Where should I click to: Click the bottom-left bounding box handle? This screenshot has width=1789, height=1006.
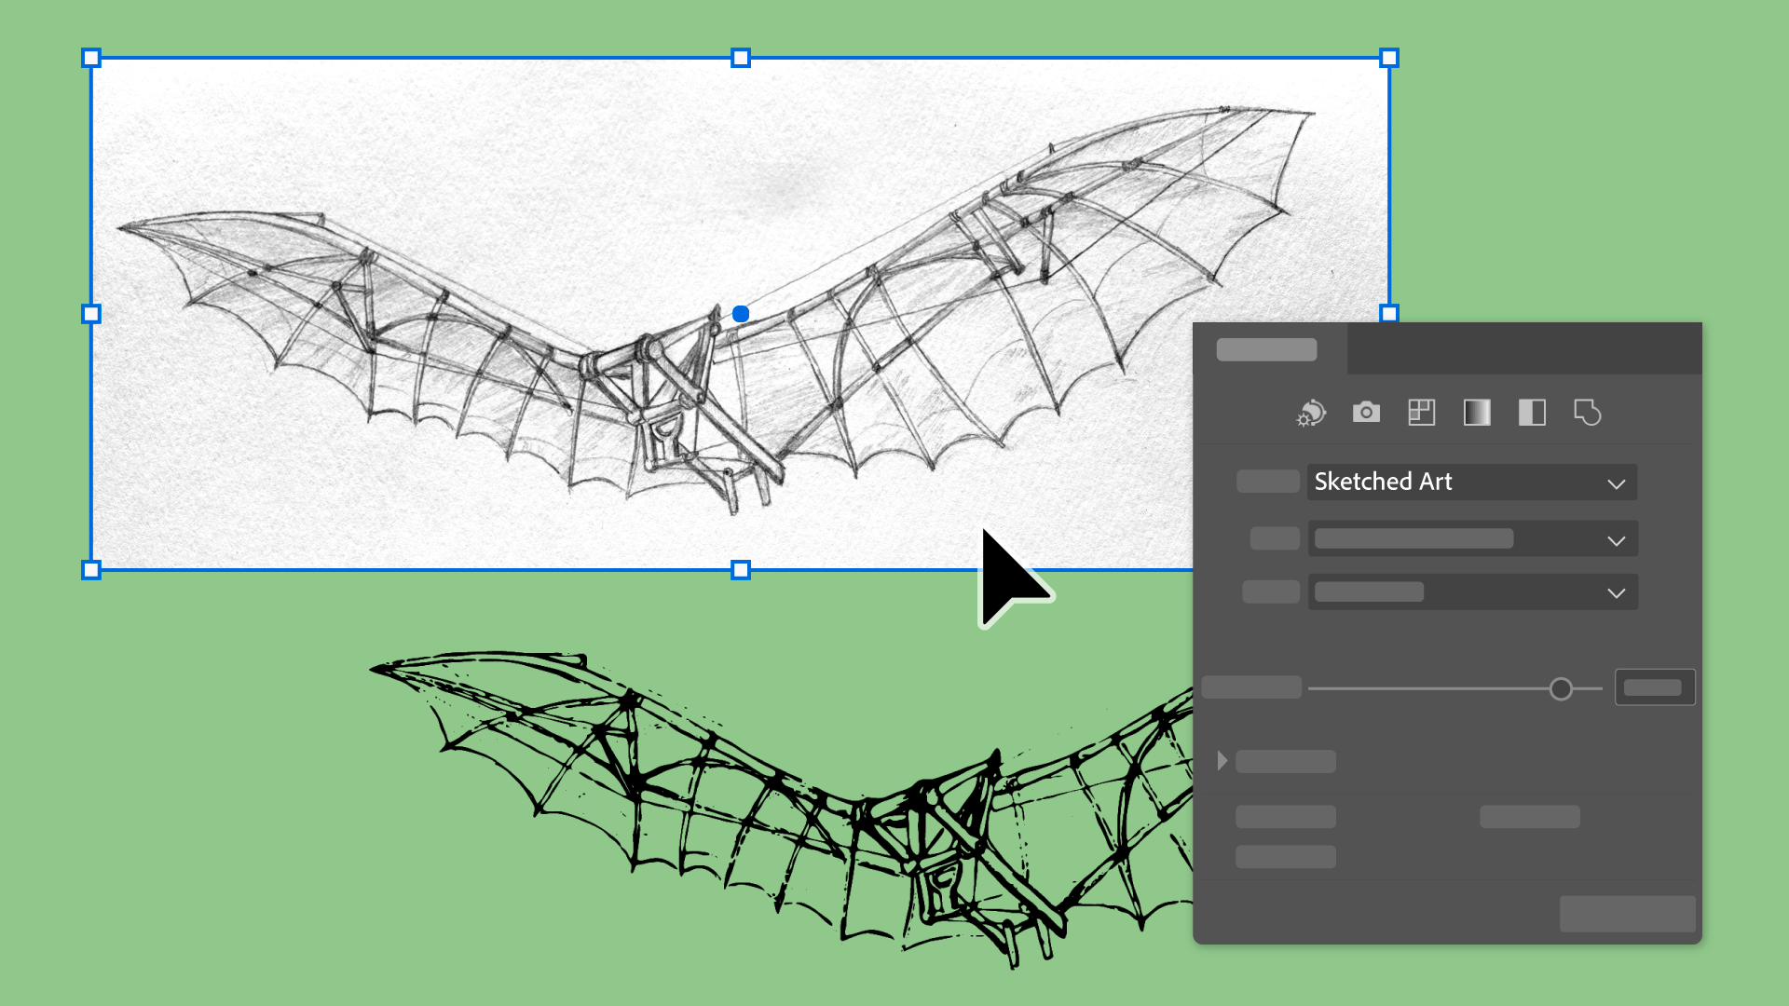click(x=91, y=569)
